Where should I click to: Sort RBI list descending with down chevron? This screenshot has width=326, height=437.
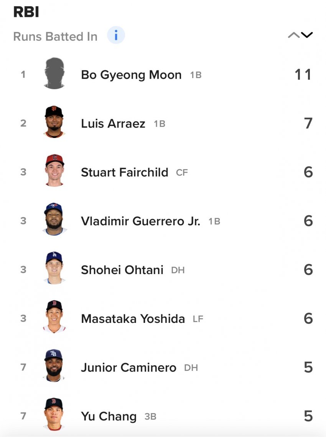pyautogui.click(x=307, y=35)
